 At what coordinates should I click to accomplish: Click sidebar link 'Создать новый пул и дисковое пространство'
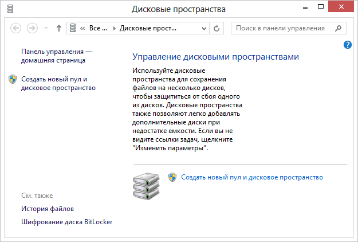[x=58, y=83]
